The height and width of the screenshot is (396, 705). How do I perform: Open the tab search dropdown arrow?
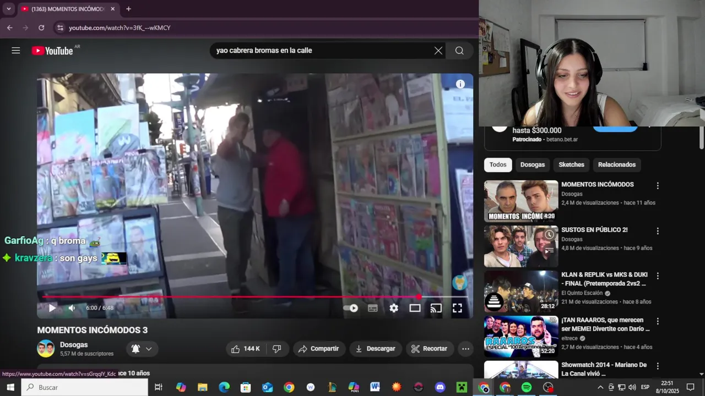point(8,9)
